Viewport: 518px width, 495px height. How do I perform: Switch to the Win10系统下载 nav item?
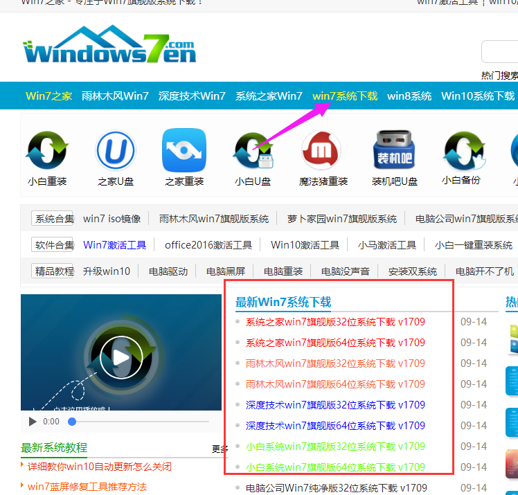478,96
